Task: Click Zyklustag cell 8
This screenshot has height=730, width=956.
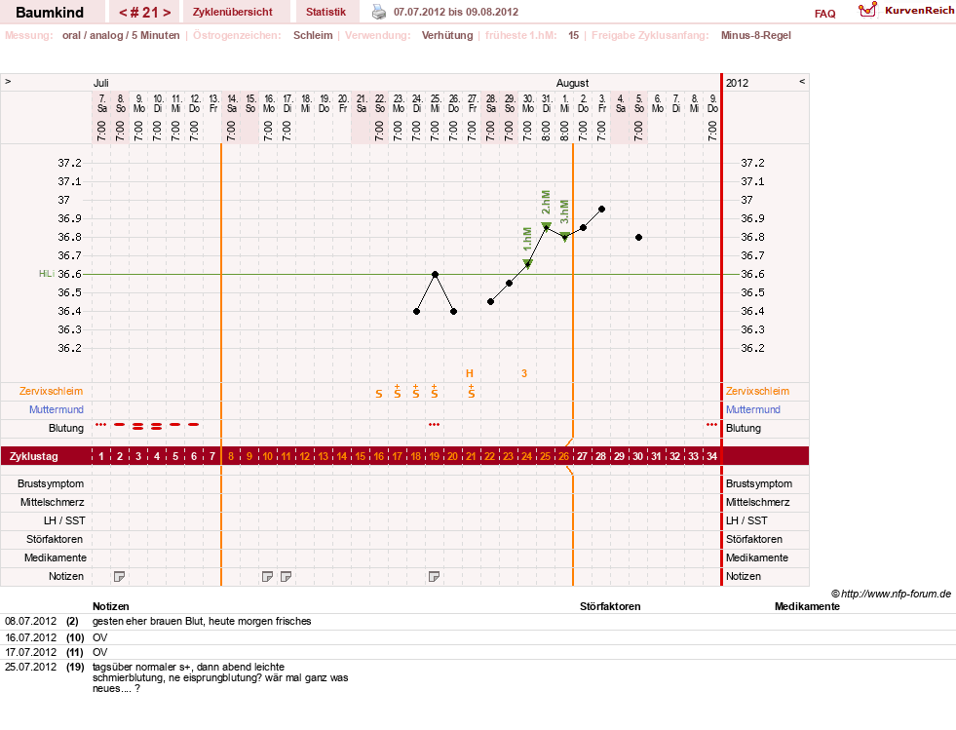Action: point(230,456)
